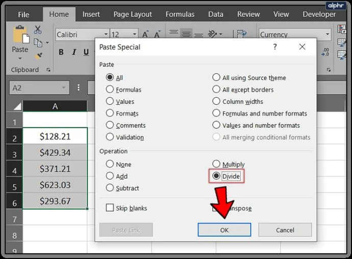This screenshot has width=352, height=259.
Task: Select Column widths paste option
Action: 216,101
